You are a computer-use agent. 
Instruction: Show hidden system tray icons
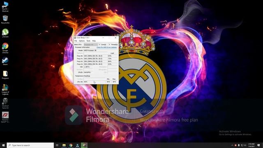(232, 145)
